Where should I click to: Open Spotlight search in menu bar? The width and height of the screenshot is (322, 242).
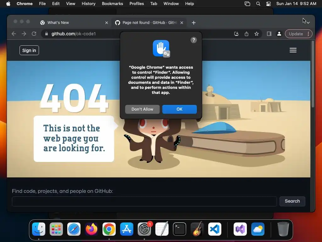tap(258, 4)
